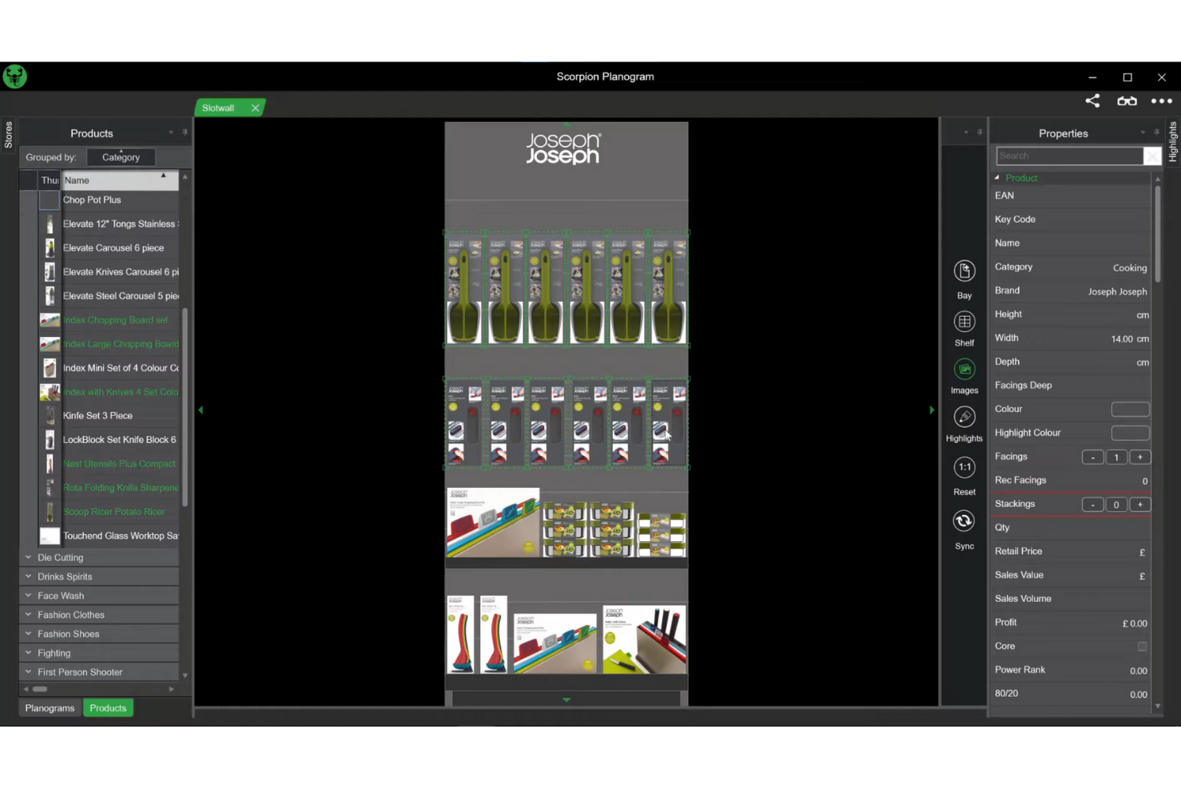Open the Shelf tool

(x=964, y=321)
